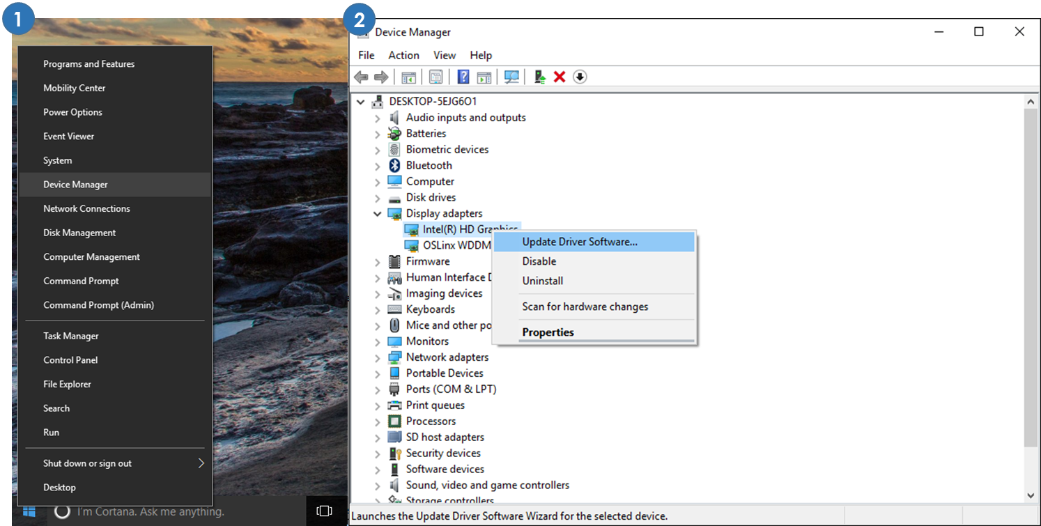
Task: Click the monitor-with-magnifier scan hardware toolbar icon
Action: (x=511, y=77)
